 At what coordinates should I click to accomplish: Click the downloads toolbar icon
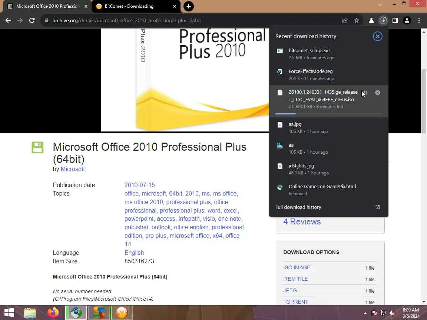coord(383,20)
